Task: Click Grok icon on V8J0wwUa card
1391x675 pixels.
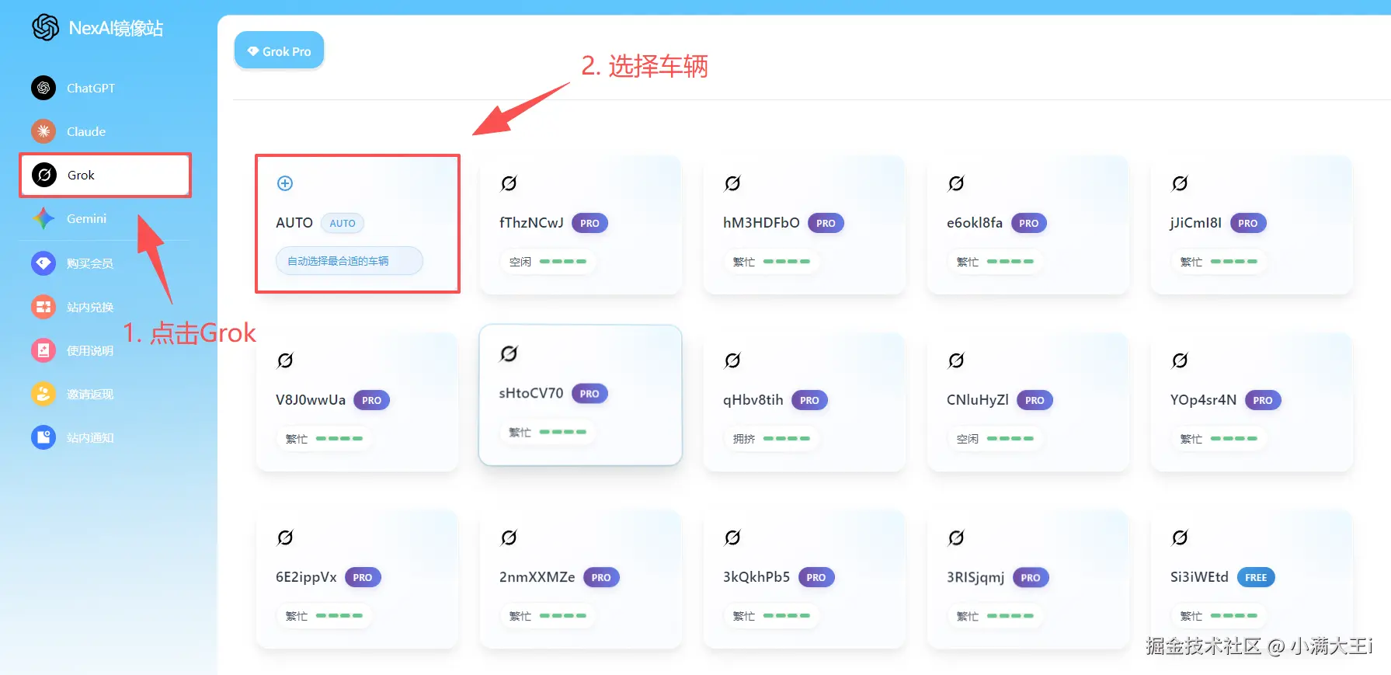Action: coord(285,360)
